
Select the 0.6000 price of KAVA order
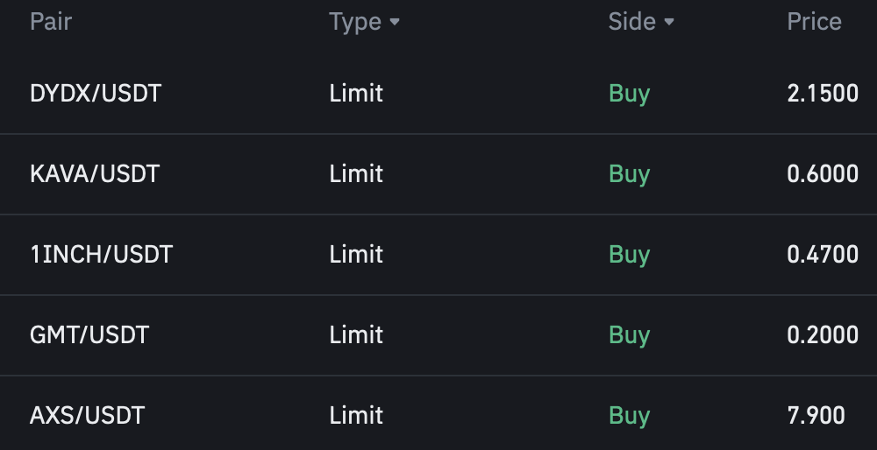pos(823,174)
